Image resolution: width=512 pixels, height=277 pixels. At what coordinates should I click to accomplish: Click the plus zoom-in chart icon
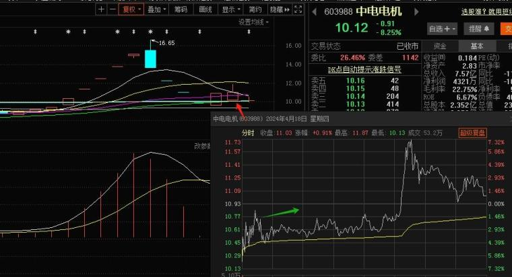pyautogui.click(x=100, y=10)
